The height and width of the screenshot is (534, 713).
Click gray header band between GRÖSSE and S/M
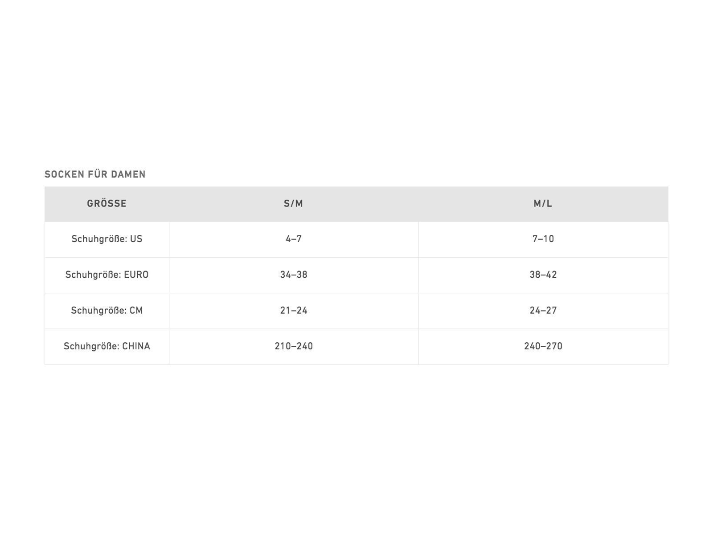(201, 204)
